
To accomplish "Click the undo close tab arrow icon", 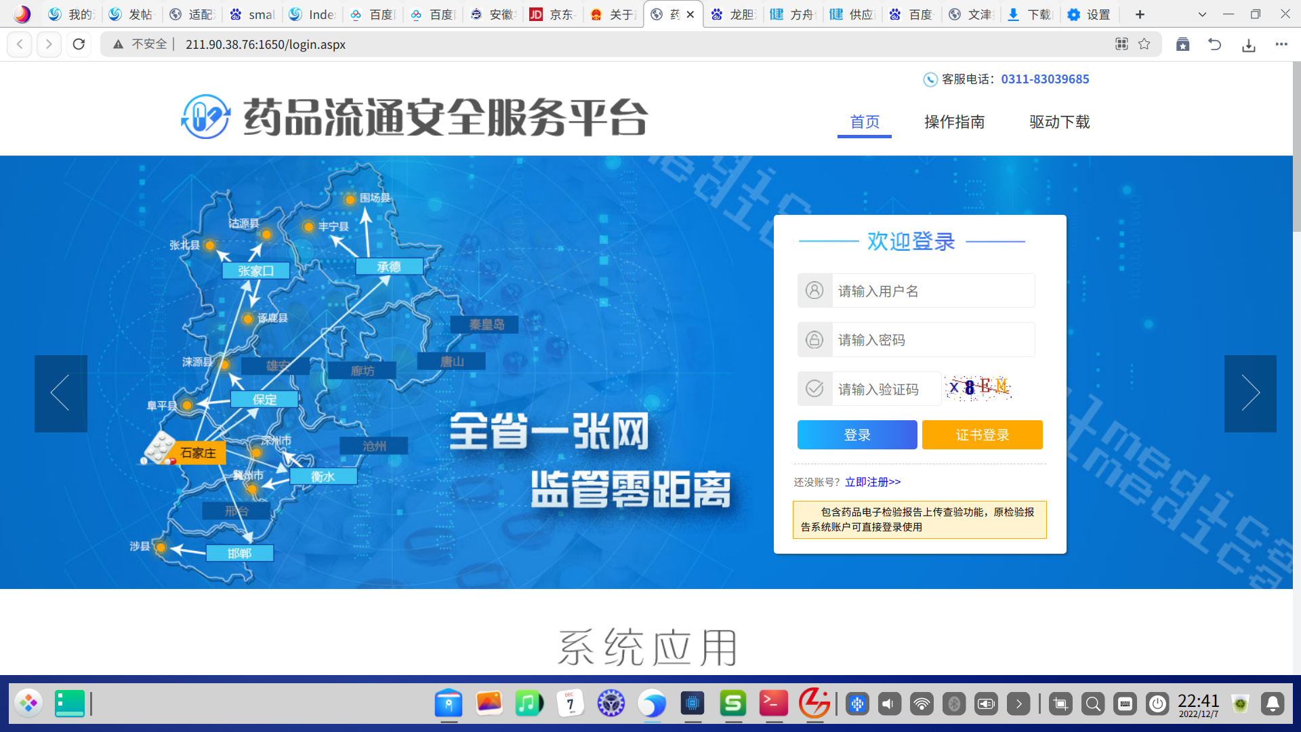I will (1214, 45).
